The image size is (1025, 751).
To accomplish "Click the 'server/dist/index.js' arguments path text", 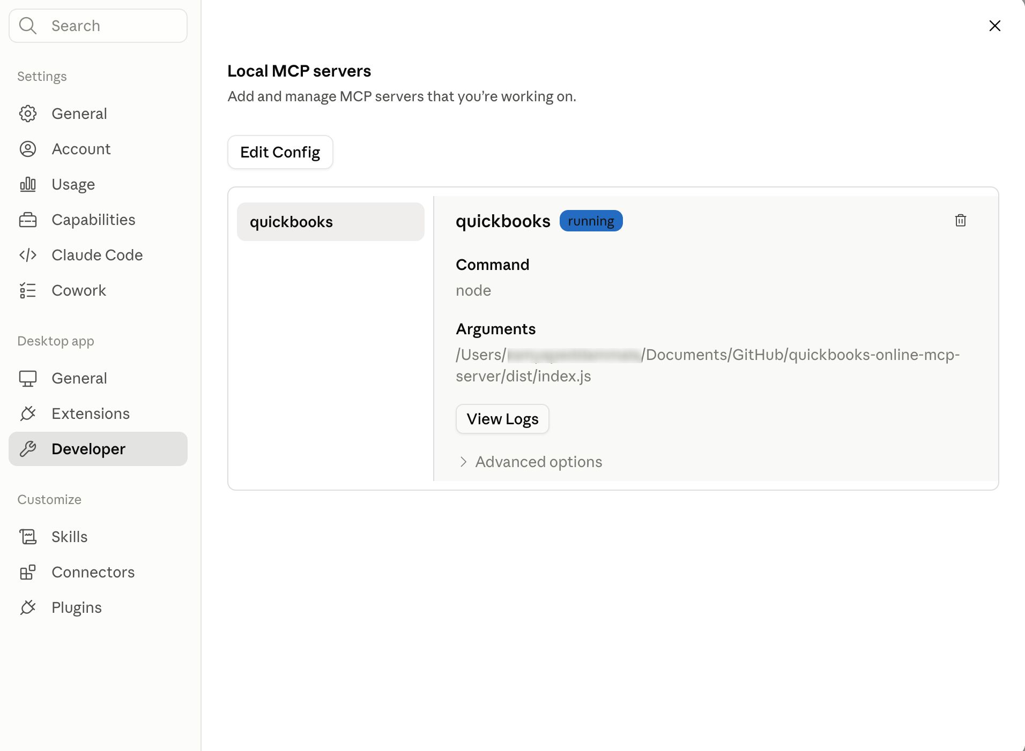I will 523,376.
